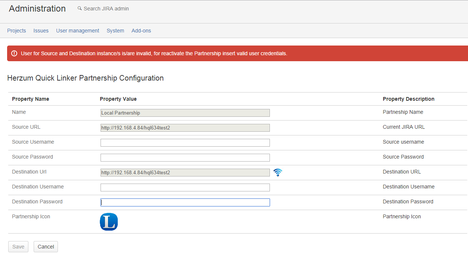The width and height of the screenshot is (468, 253).
Task: Cancel the partnership configuration
Action: pos(46,247)
